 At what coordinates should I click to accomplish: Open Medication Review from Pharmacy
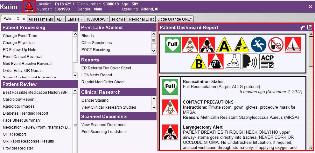tap(37, 127)
